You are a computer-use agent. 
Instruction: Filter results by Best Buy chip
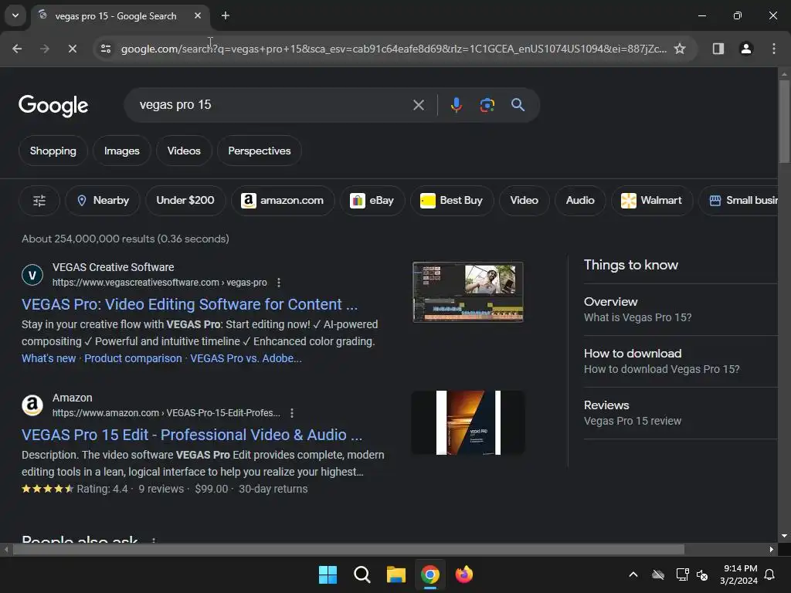pyautogui.click(x=452, y=201)
